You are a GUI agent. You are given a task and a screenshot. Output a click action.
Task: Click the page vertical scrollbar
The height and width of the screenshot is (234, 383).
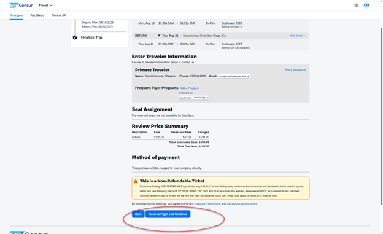point(381,116)
